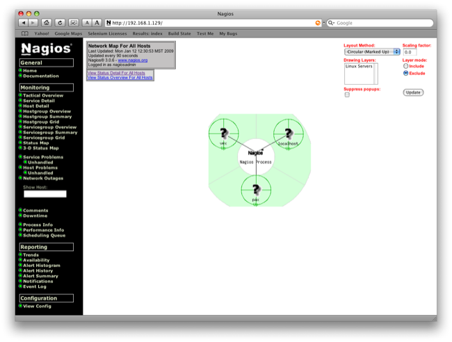This screenshot has height=342, width=452.
Task: Select the Include layer mode radio
Action: pos(405,66)
